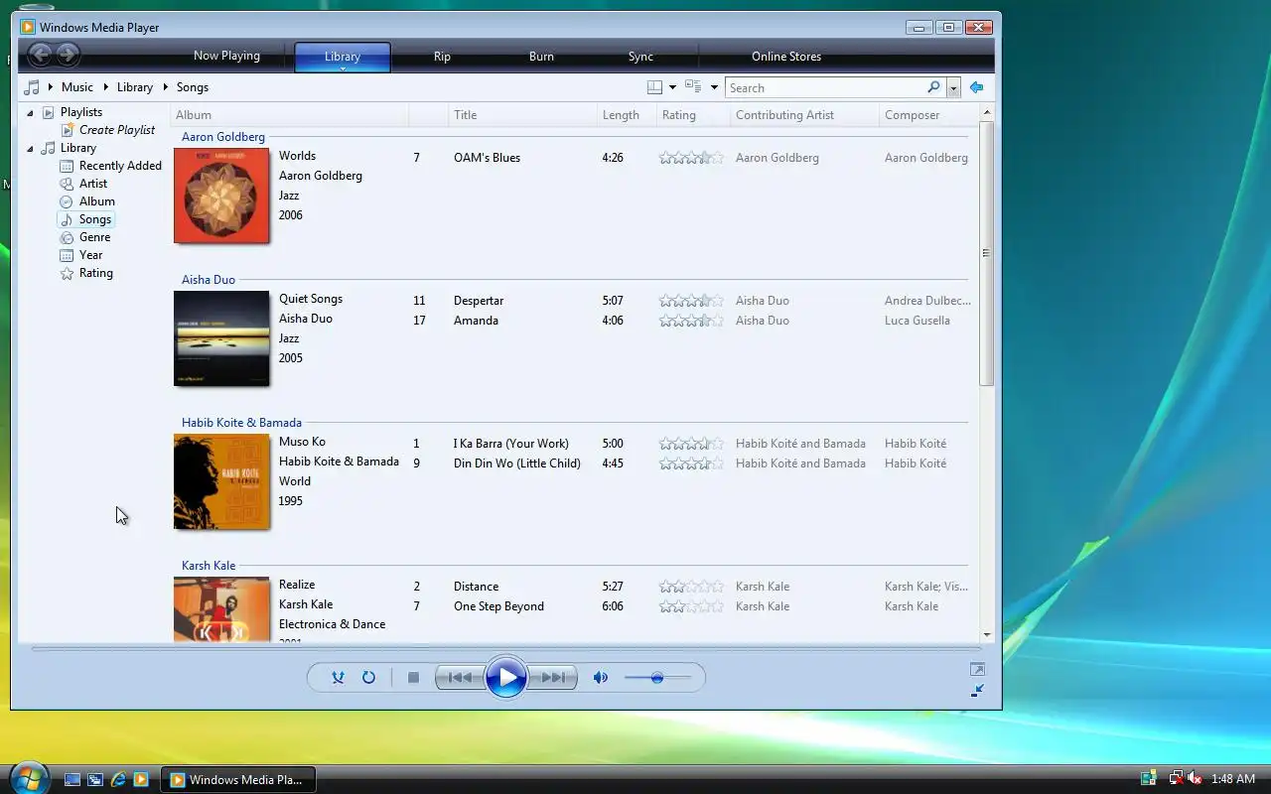This screenshot has width=1271, height=794.
Task: Sort by Contributing Artist column header
Action: (804, 115)
